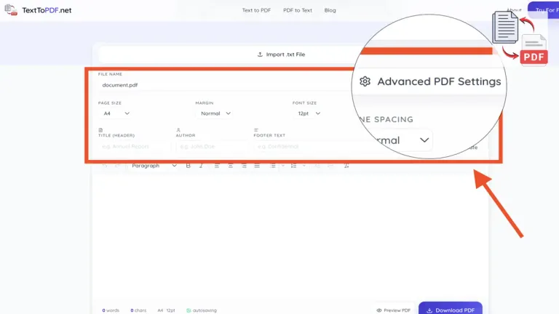Open the Page Size A4 dropdown
The height and width of the screenshot is (314, 559).
[x=116, y=113]
